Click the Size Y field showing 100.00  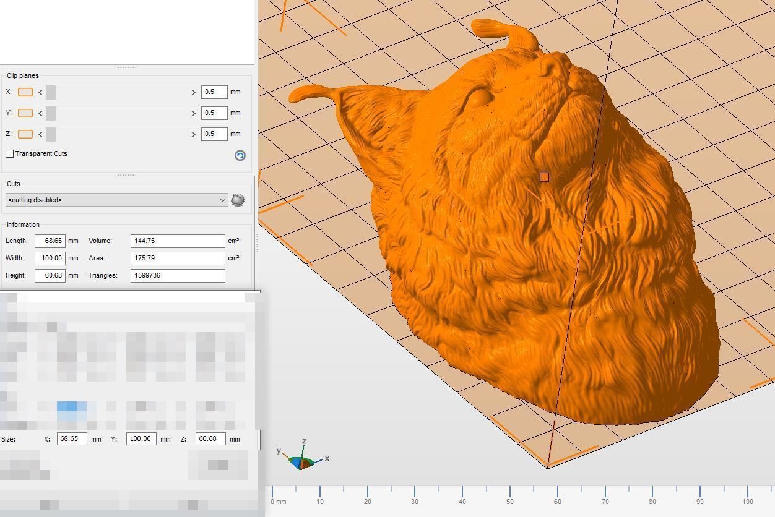click(141, 439)
